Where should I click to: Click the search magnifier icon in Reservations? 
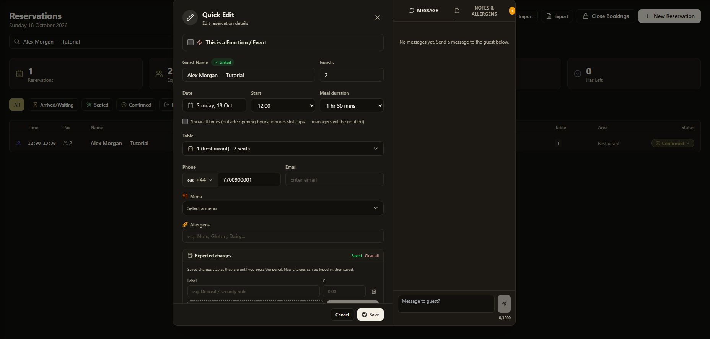tap(17, 42)
